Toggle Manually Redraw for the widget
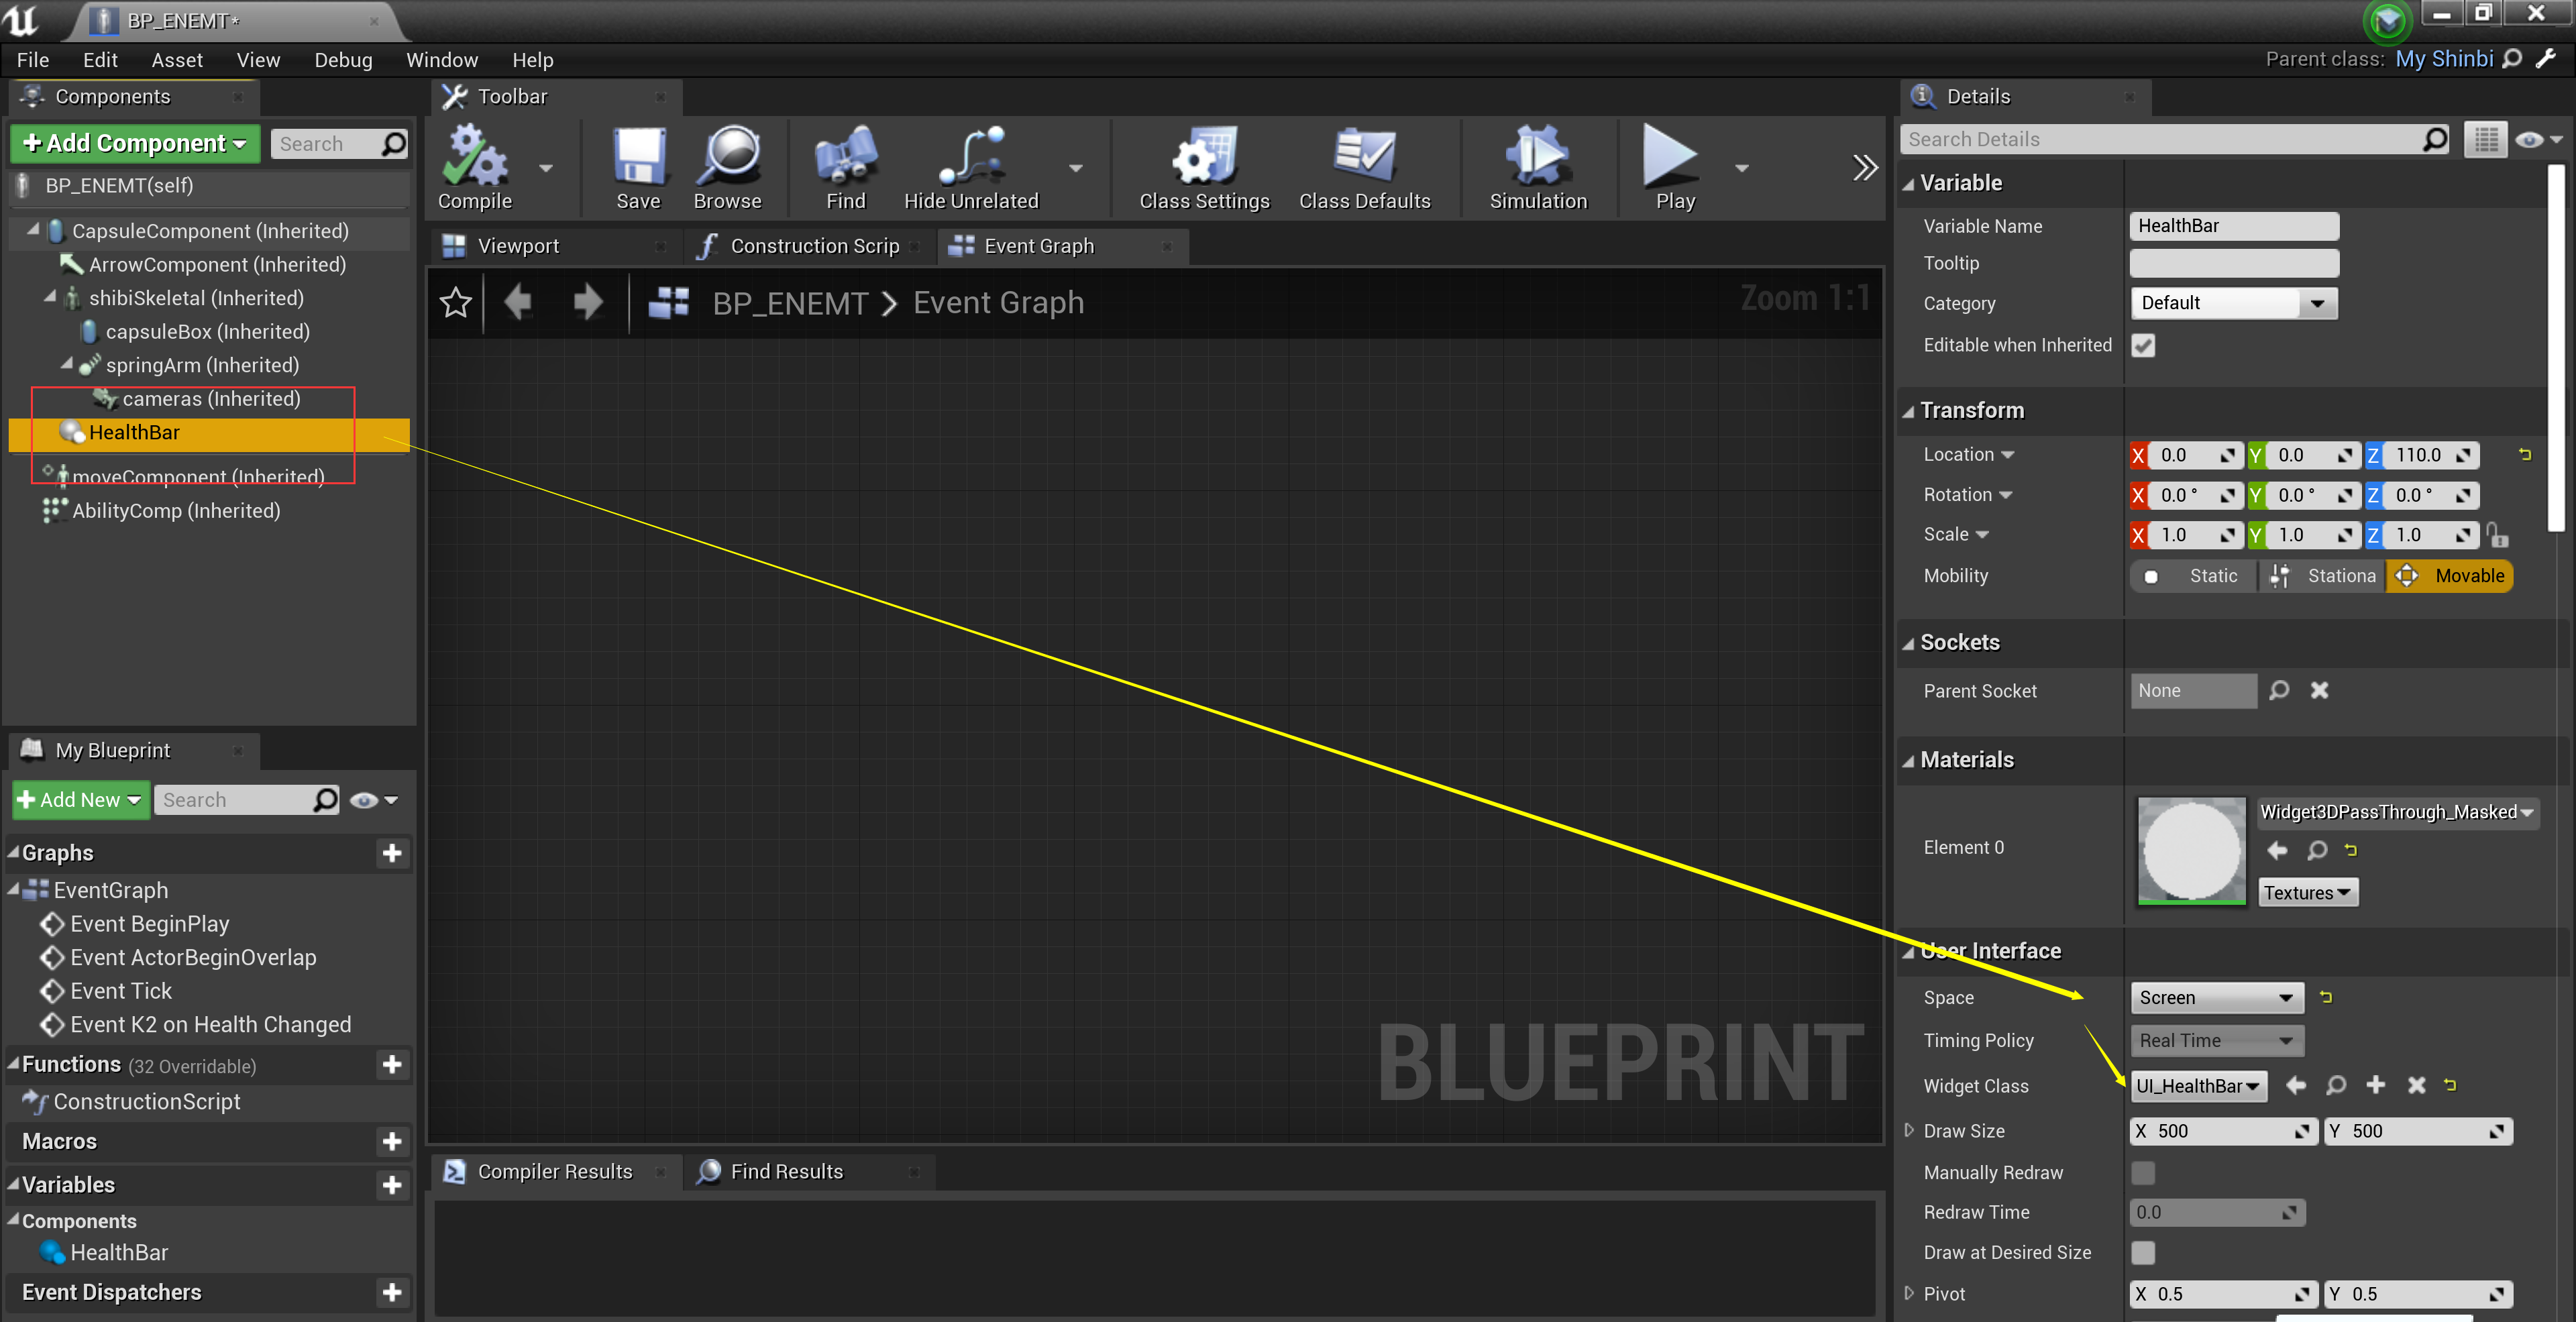The image size is (2576, 1322). click(x=2142, y=1172)
